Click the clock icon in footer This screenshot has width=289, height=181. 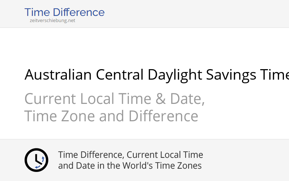36,160
